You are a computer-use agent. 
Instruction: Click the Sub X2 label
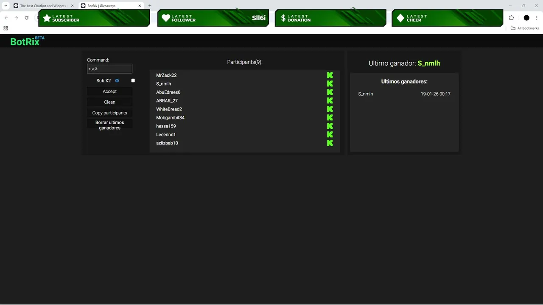(x=104, y=80)
